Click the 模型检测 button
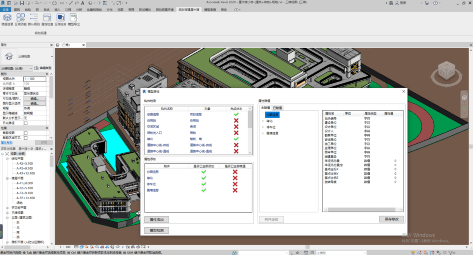Image resolution: width=473 pixels, height=255 pixels. 157,230
